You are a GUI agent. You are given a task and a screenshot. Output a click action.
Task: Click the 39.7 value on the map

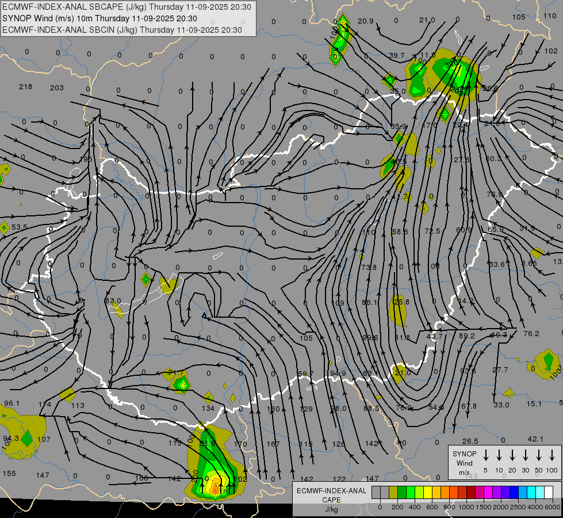(397, 56)
